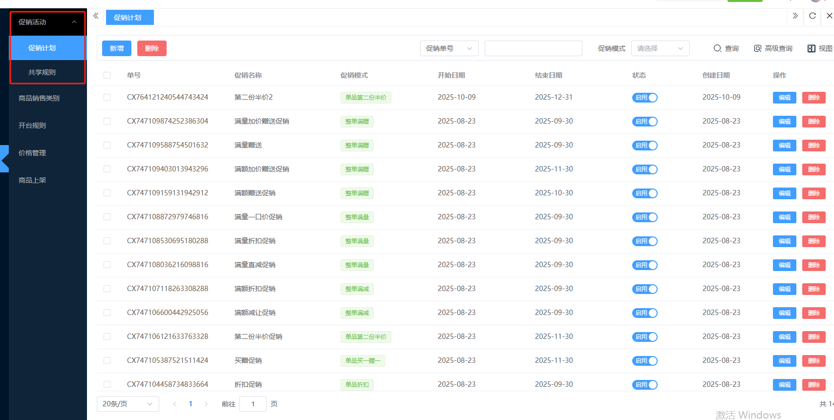Viewport: 834px width, 420px height.
Task: Open the 视图 view layout icon
Action: (819, 48)
